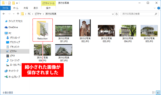Viewport: 161px width, 95px height.
Task: Open the address bar history dropdown
Action: [113, 14]
